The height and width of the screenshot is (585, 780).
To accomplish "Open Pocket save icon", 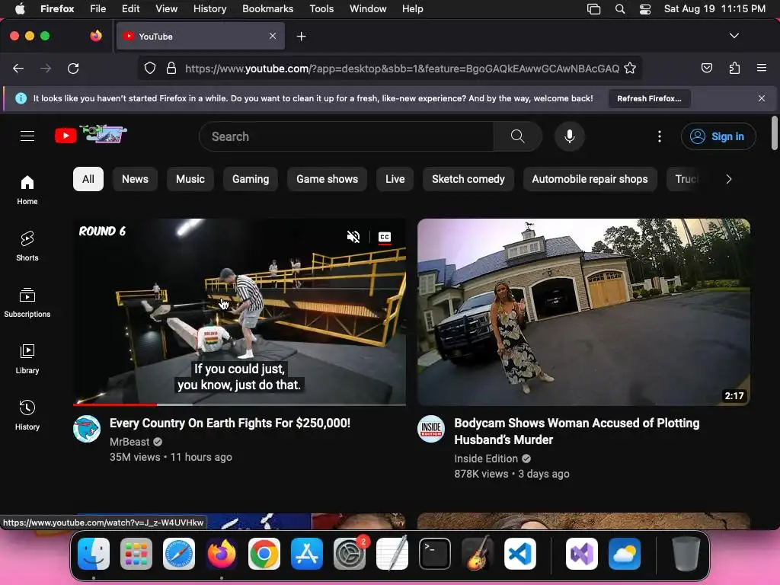I will point(706,68).
